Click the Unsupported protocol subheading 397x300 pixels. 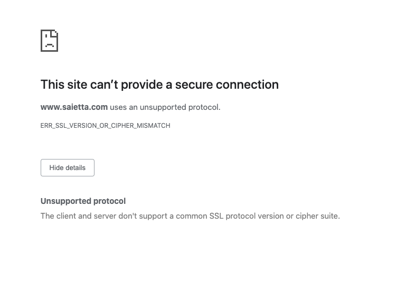(x=83, y=201)
